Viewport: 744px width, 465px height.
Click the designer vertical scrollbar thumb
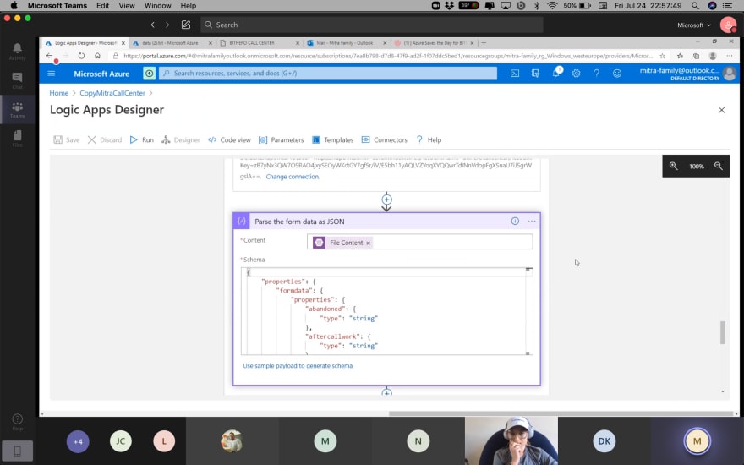pos(723,332)
